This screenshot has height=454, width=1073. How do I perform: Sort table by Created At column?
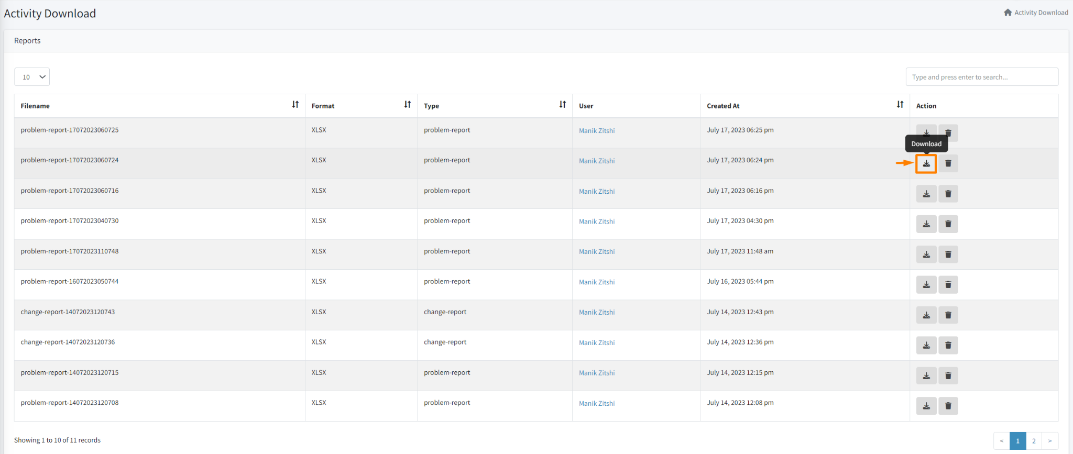point(900,105)
